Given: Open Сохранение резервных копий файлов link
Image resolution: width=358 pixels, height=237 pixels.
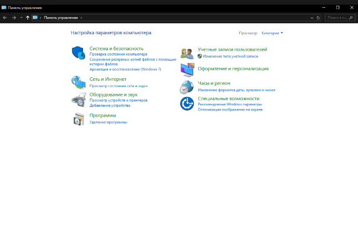Looking at the screenshot, I should pyautogui.click(x=133, y=62).
